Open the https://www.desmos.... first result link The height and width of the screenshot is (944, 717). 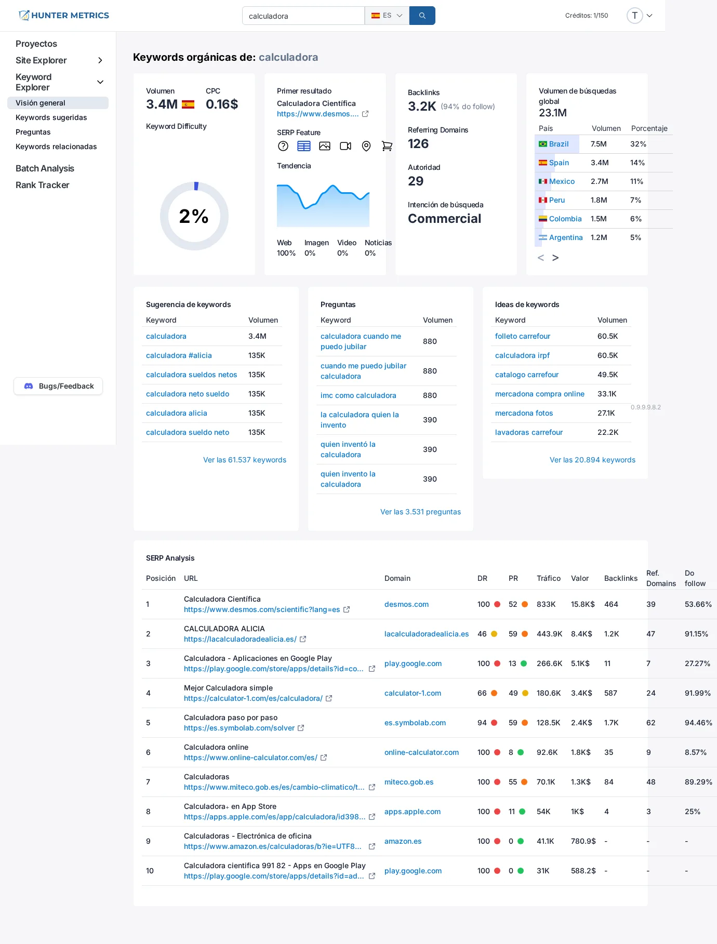(x=318, y=114)
